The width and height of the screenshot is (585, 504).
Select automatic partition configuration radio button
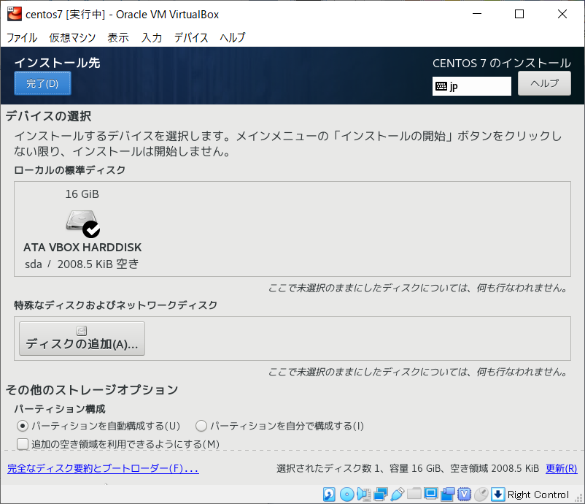[x=23, y=426]
